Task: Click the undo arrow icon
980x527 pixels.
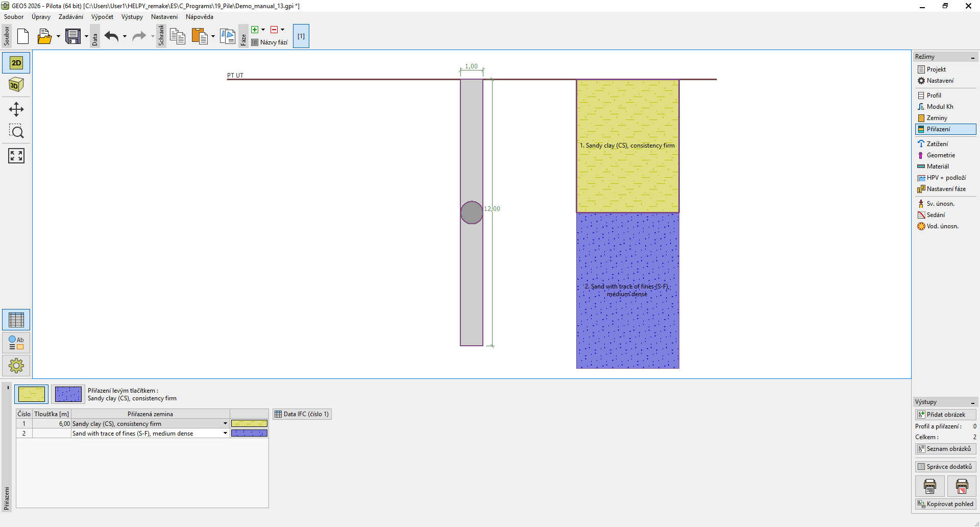Action: (111, 36)
